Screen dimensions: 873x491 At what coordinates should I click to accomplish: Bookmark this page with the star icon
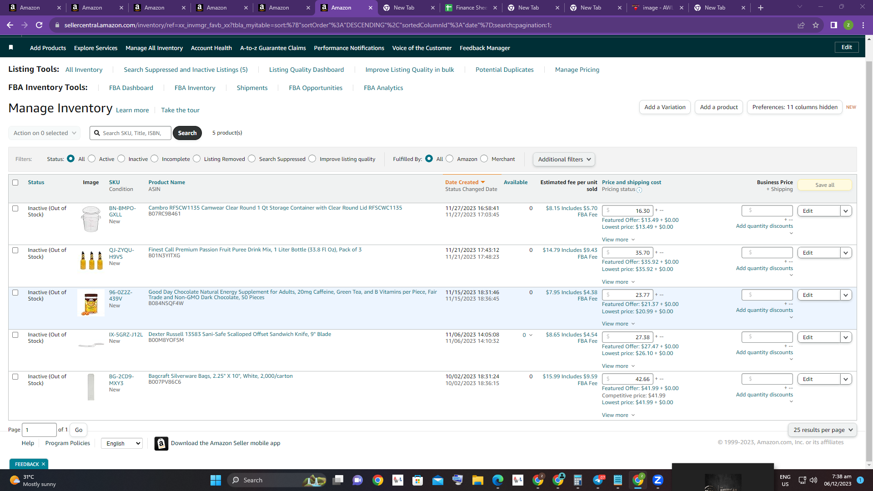pos(816,25)
